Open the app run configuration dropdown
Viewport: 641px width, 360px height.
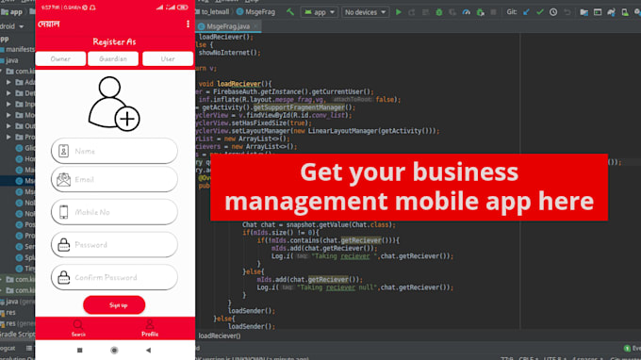point(320,12)
